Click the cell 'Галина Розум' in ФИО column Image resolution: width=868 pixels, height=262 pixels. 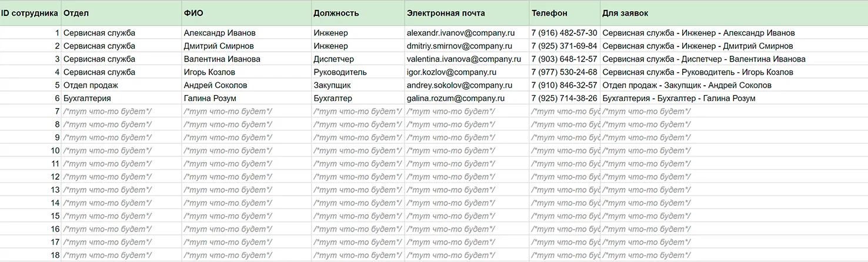tap(246, 98)
